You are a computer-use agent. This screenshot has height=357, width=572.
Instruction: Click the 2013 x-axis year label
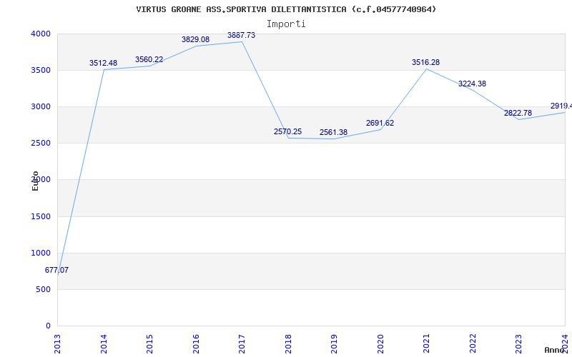pos(58,343)
